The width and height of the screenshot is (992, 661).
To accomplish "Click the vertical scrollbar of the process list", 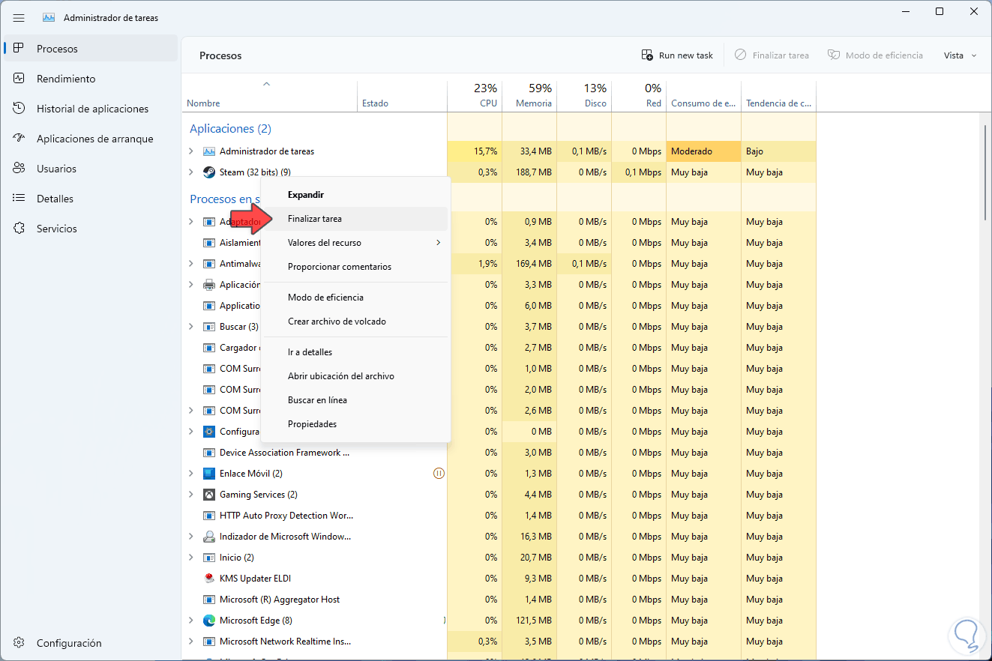I will (986, 172).
